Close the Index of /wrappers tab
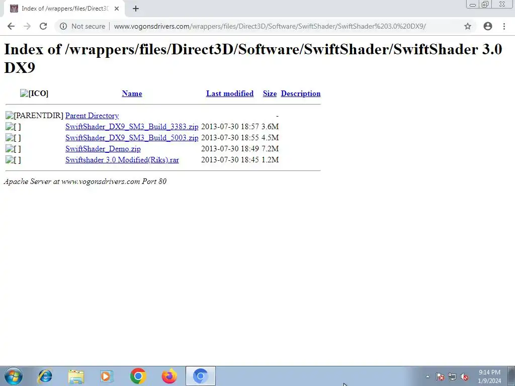This screenshot has width=515, height=386. [117, 9]
